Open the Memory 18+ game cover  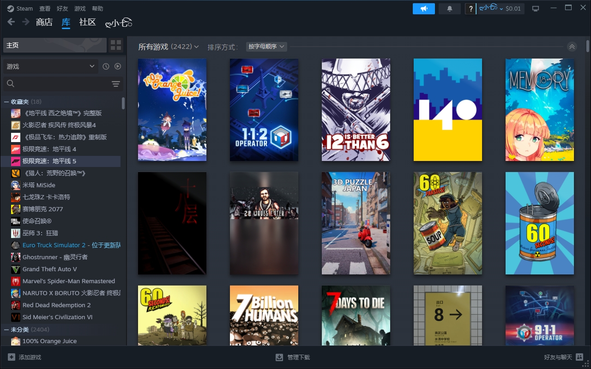(x=540, y=110)
